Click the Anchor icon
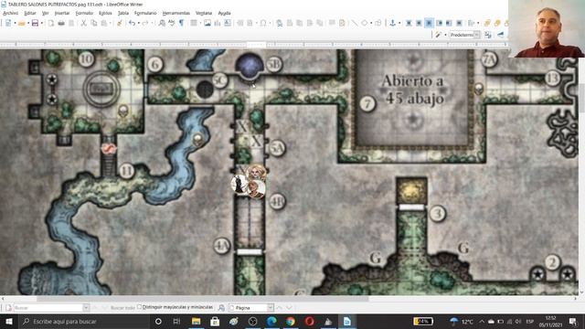Image resolution: width=585 pixels, height=329 pixels. (x=392, y=23)
